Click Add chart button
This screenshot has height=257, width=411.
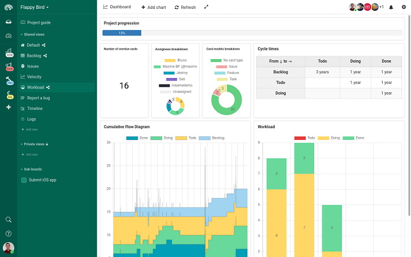pyautogui.click(x=154, y=7)
